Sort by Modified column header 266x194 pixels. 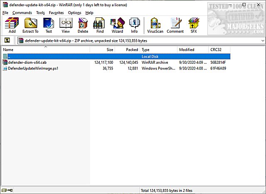[x=193, y=50]
